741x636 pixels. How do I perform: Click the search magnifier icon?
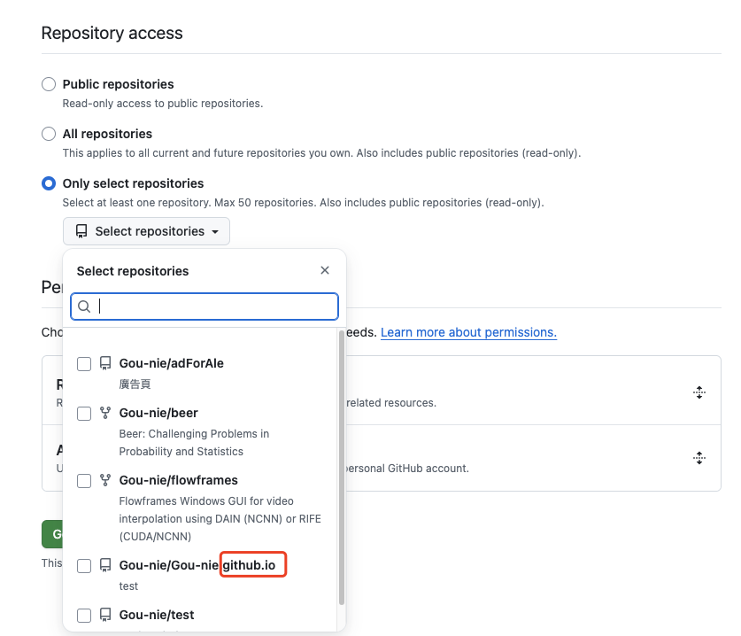(84, 306)
